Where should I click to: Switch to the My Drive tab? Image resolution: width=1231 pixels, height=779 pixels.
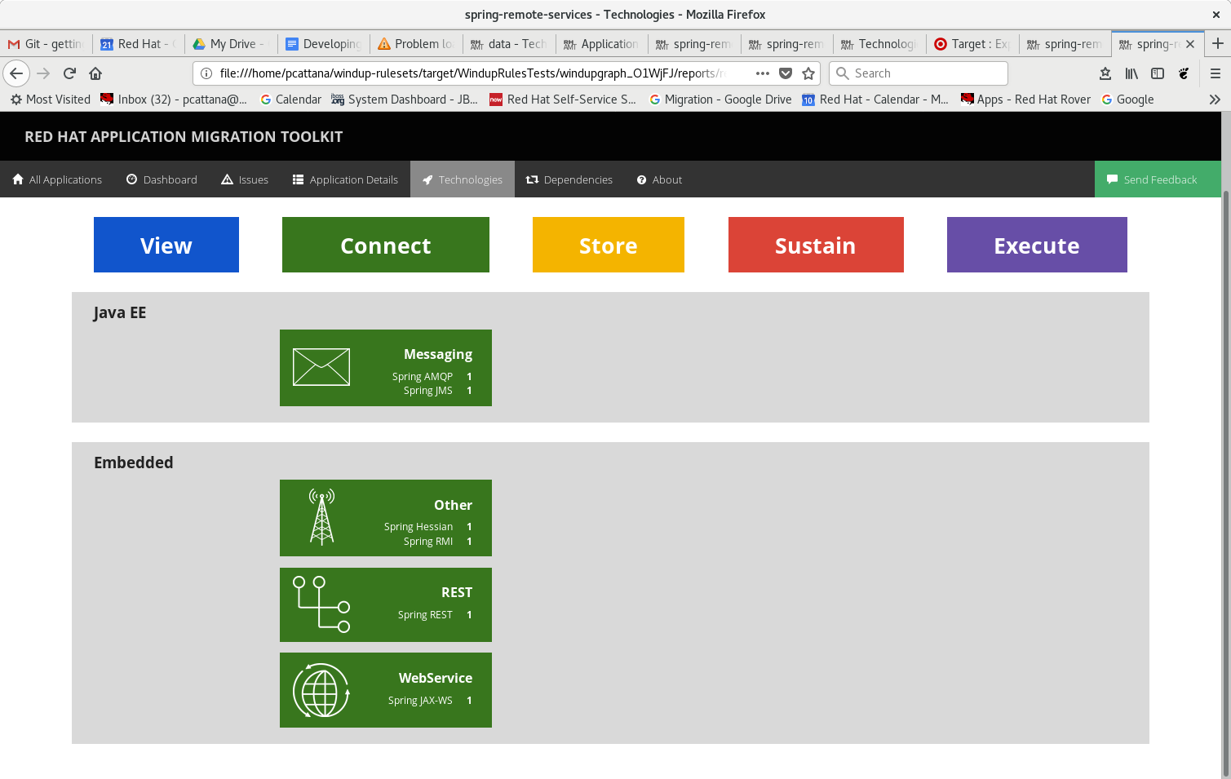(231, 44)
